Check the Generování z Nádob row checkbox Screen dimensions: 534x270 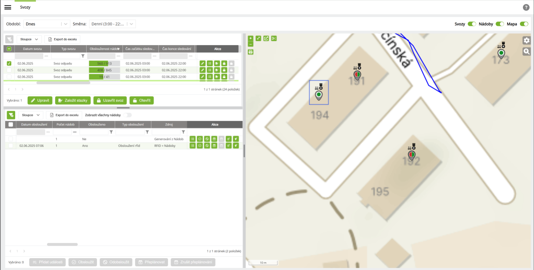(11, 139)
